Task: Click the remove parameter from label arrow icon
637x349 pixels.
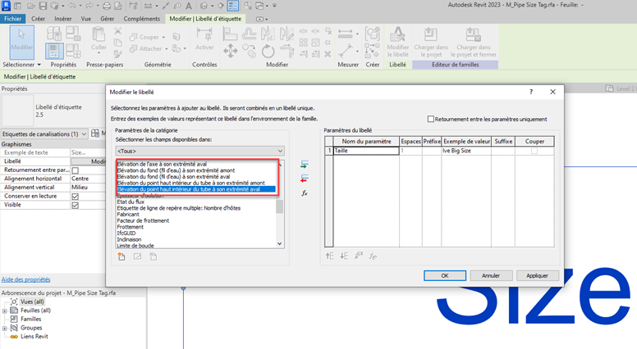Action: click(x=305, y=178)
